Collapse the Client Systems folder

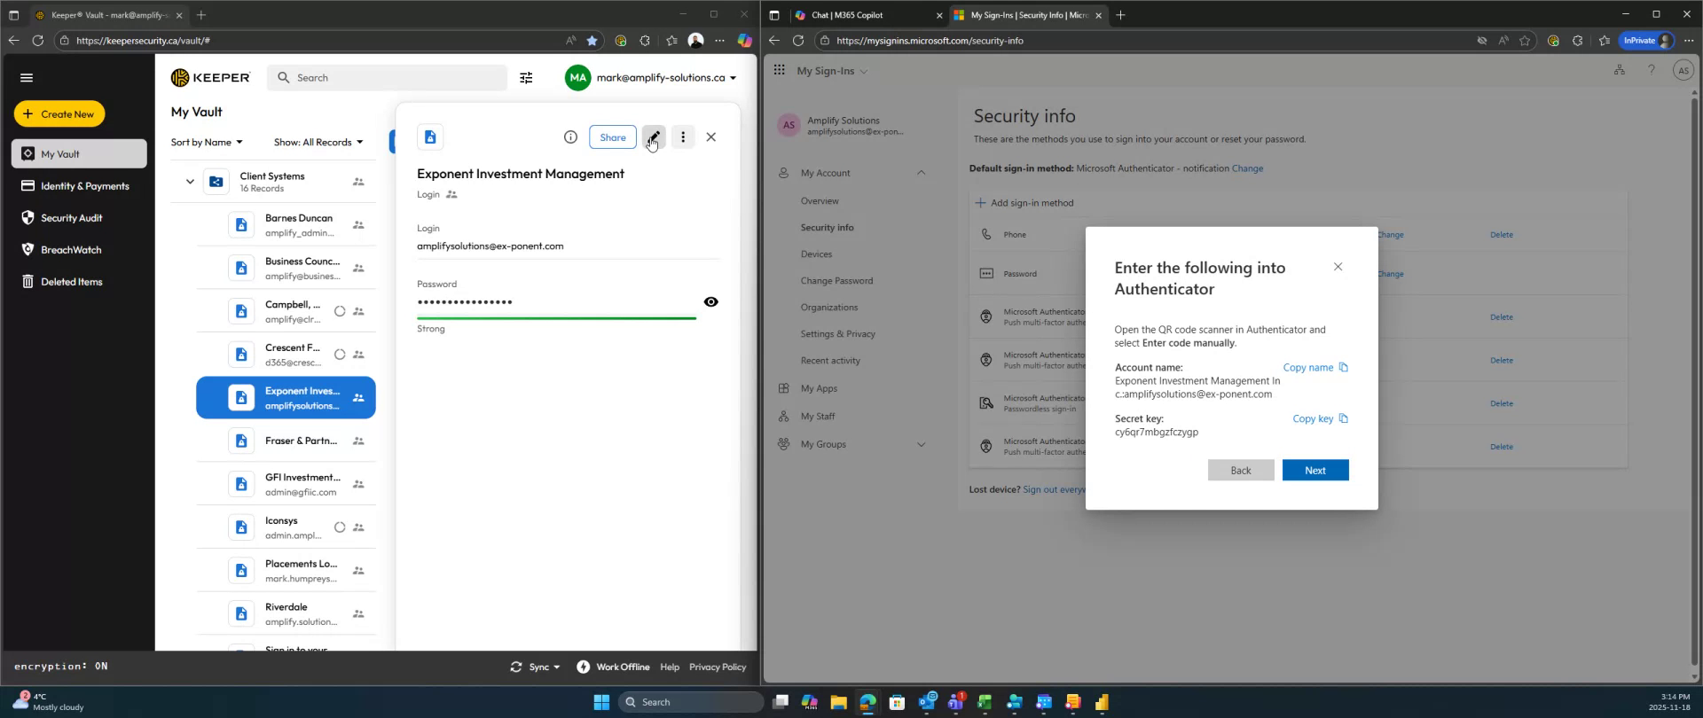[190, 182]
